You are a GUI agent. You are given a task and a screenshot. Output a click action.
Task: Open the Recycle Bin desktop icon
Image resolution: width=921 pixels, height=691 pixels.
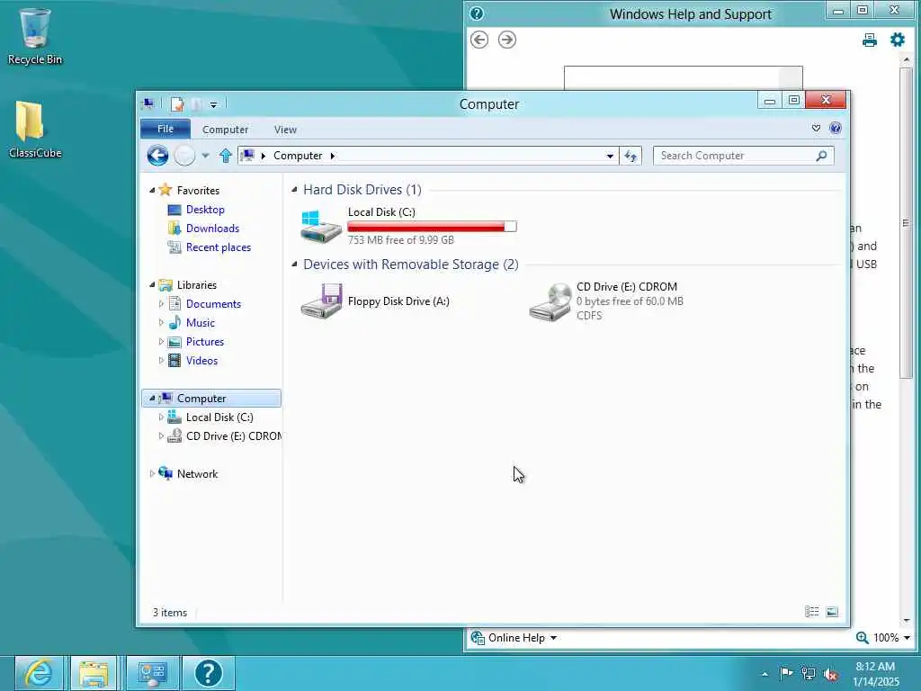35,36
